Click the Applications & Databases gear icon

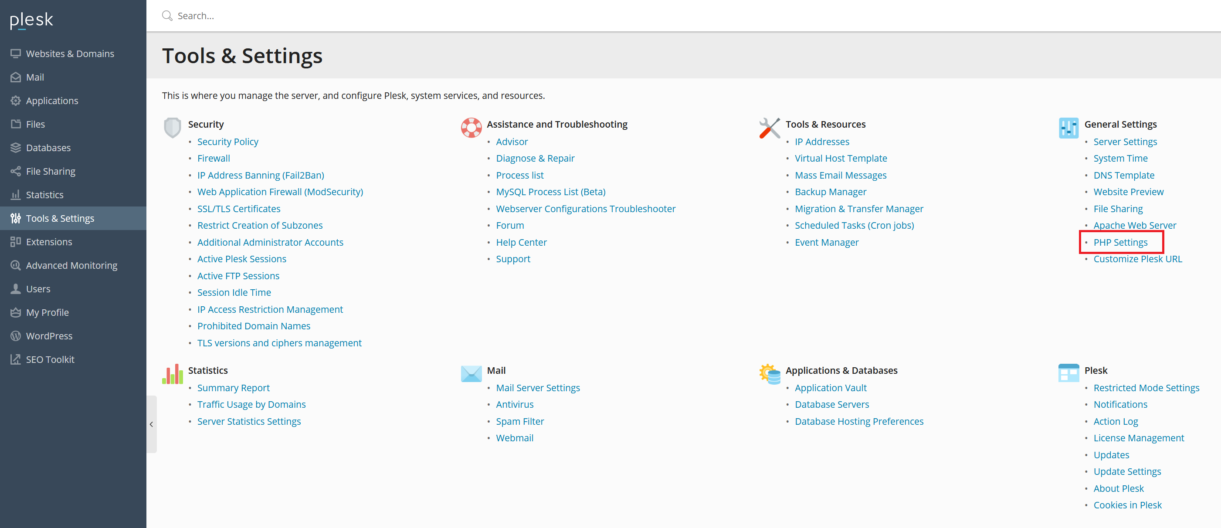[x=770, y=374]
